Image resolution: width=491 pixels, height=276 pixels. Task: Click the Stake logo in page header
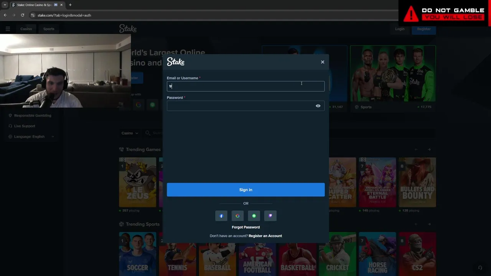(x=128, y=29)
